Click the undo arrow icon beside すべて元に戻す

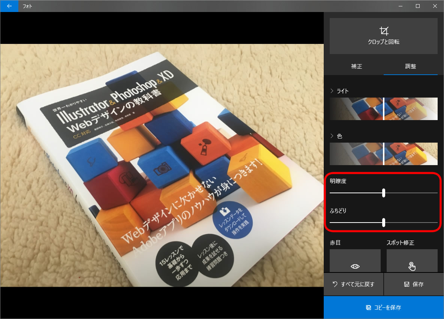335,284
